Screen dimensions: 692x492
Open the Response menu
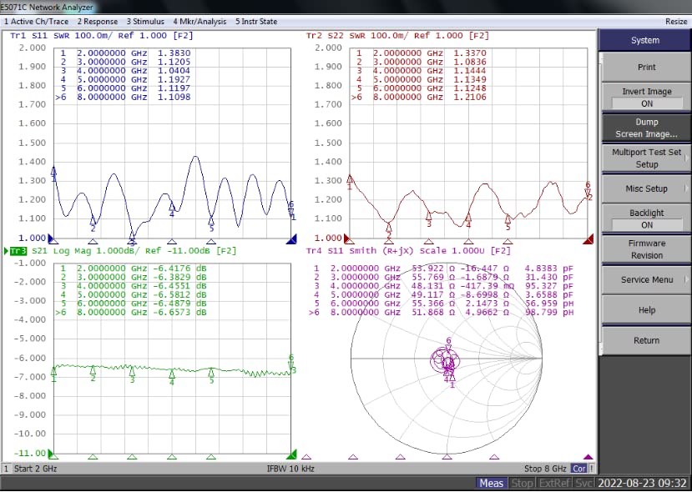[98, 22]
